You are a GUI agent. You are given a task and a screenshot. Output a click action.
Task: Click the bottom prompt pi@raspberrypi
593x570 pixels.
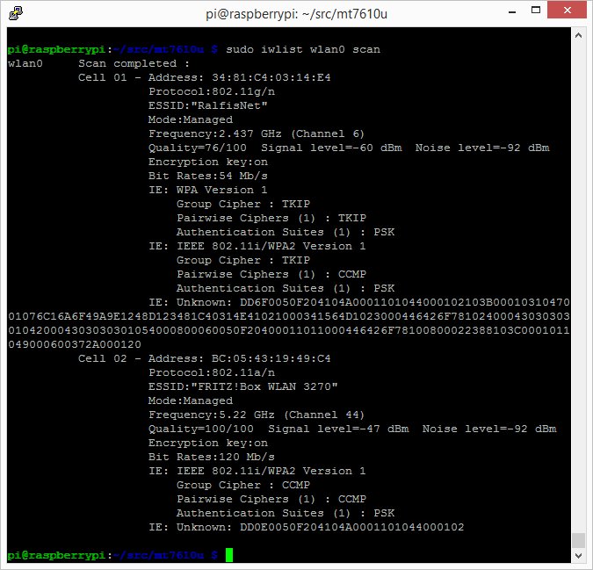point(56,555)
